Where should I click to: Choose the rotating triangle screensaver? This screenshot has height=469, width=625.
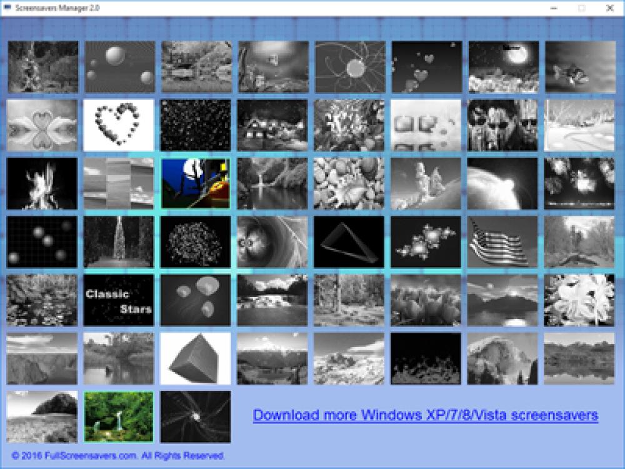(350, 241)
